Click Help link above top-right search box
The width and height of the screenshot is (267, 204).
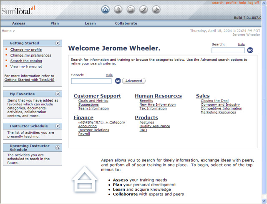click(x=241, y=44)
